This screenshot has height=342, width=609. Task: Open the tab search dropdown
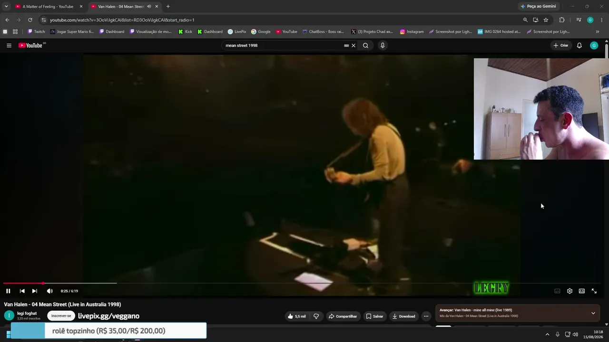6,7
